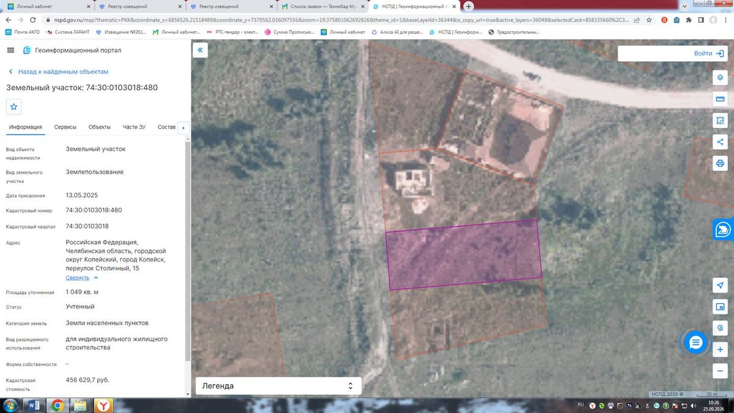The height and width of the screenshot is (413, 734).
Task: Open the map layers panel icon
Action: point(720,78)
